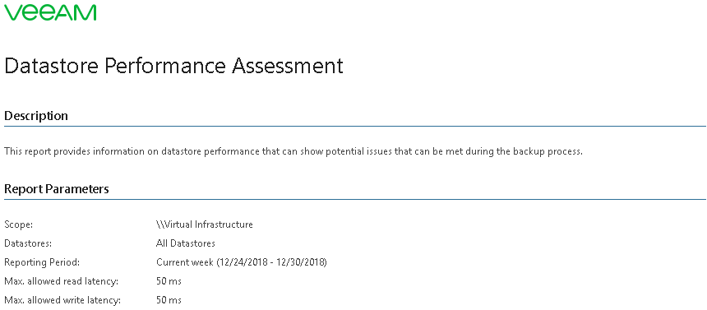Click the phrase backup process in description
Image resolution: width=707 pixels, height=310 pixels.
pos(552,151)
